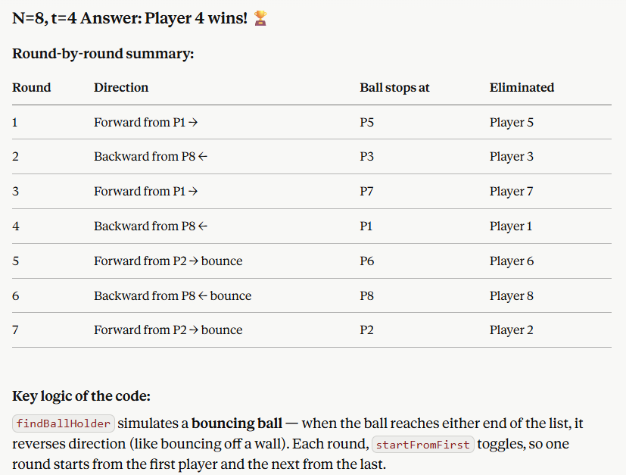Click the Player 8 eliminated cell
Viewport: 626px width, 475px height.
[512, 295]
